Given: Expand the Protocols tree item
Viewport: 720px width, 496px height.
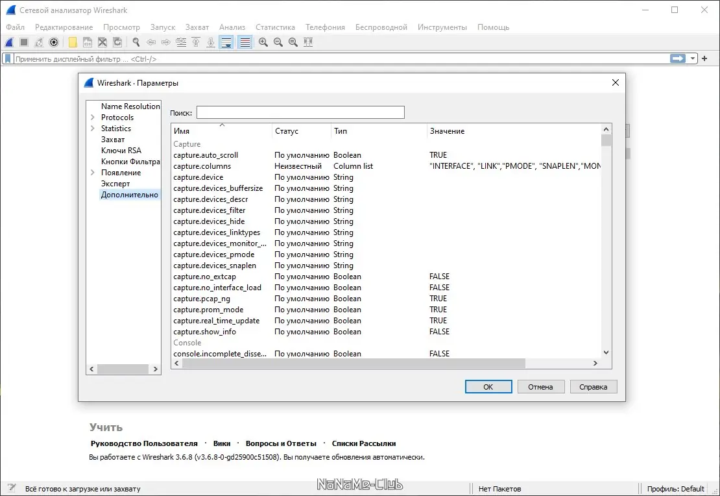Looking at the screenshot, I should (93, 118).
